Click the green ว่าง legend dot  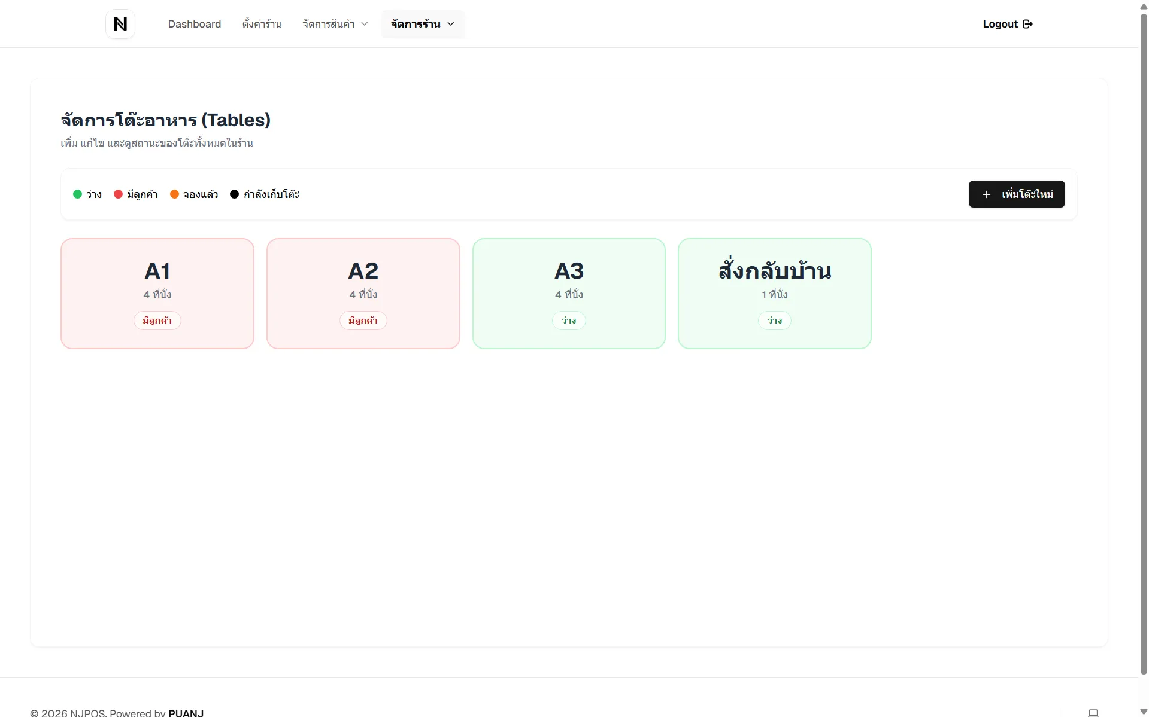pos(77,194)
